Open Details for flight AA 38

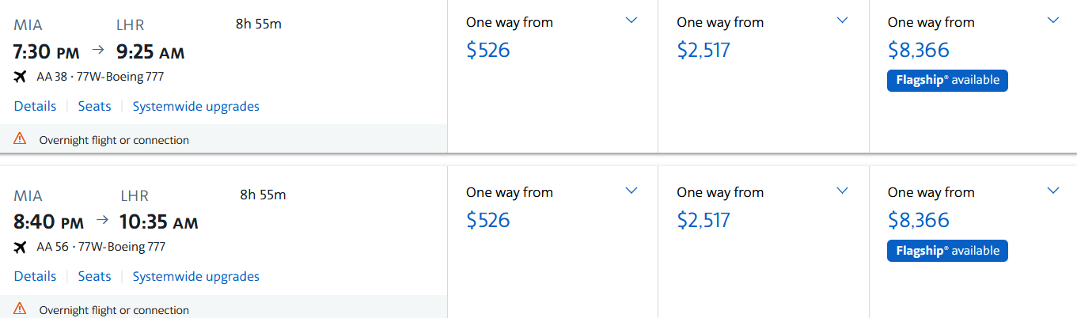tap(35, 106)
